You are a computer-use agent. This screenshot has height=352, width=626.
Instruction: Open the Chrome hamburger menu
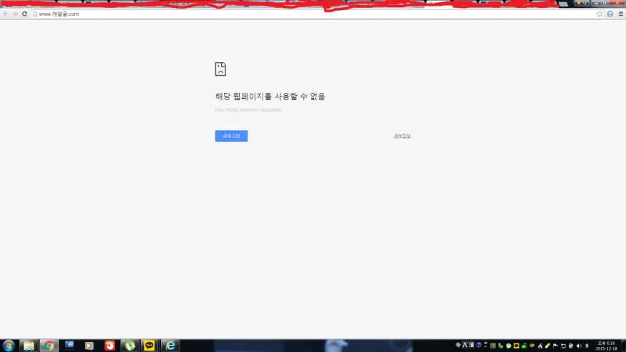620,14
